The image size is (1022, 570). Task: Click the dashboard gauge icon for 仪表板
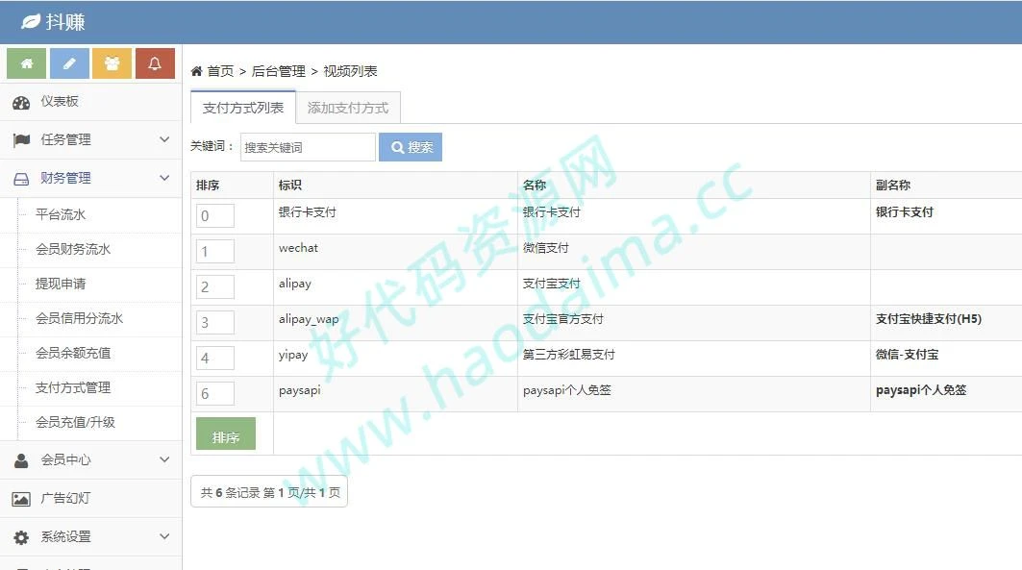click(21, 102)
